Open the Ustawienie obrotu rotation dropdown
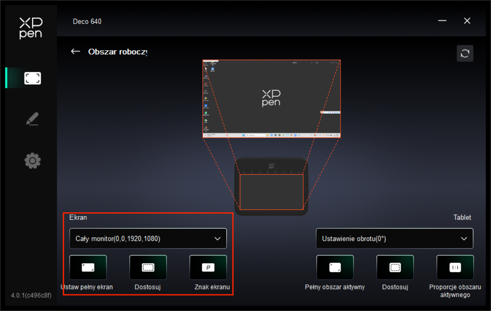 point(394,238)
